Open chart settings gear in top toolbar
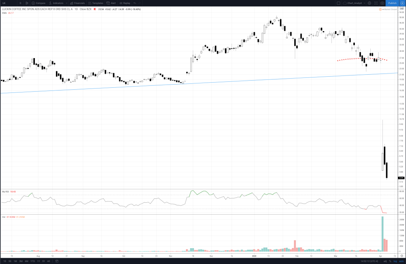Image resolution: width=406 pixels, height=264 pixels. pyautogui.click(x=369, y=3)
